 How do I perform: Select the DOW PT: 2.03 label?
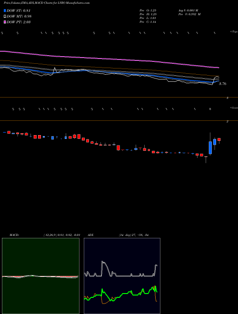pos(19,22)
